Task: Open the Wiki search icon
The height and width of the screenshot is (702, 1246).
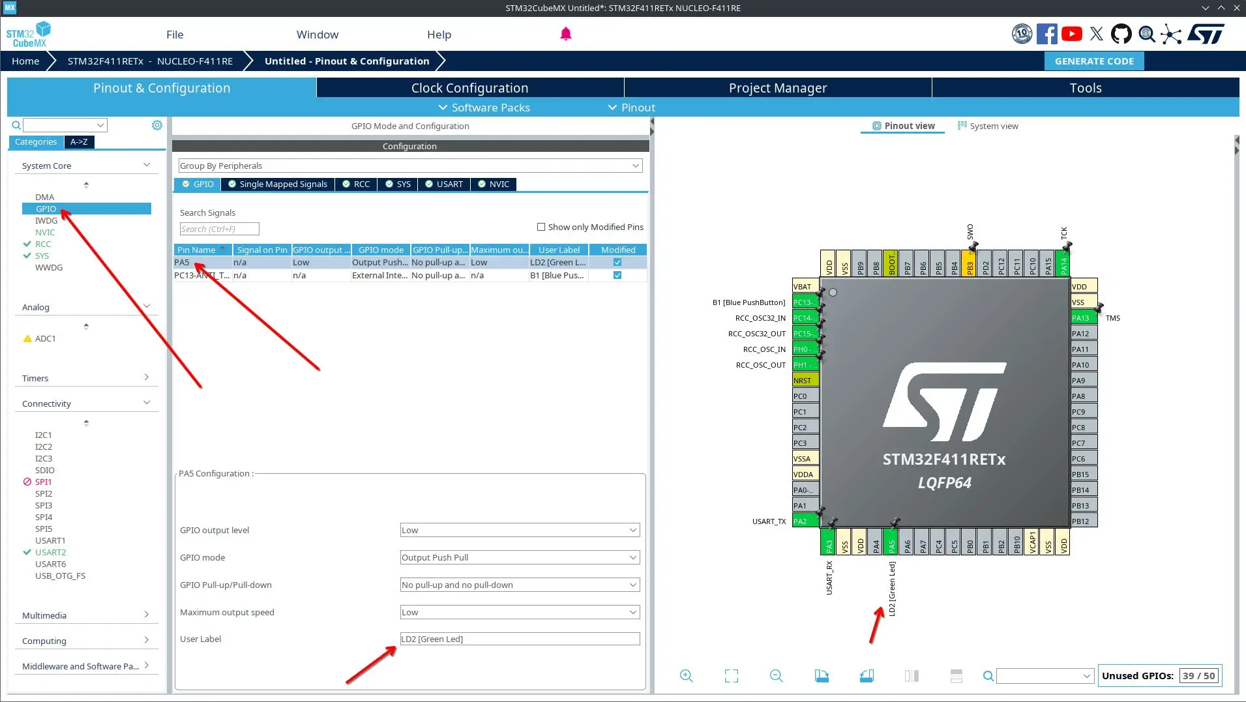Action: pos(1146,34)
